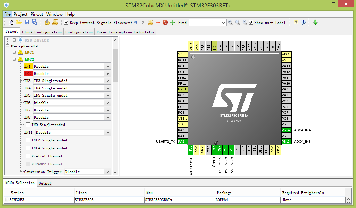Switch to Configuration tab

pos(79,32)
